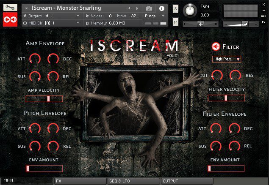Click the AUX sends icon
The width and height of the screenshot is (269, 185).
(x=263, y=16)
